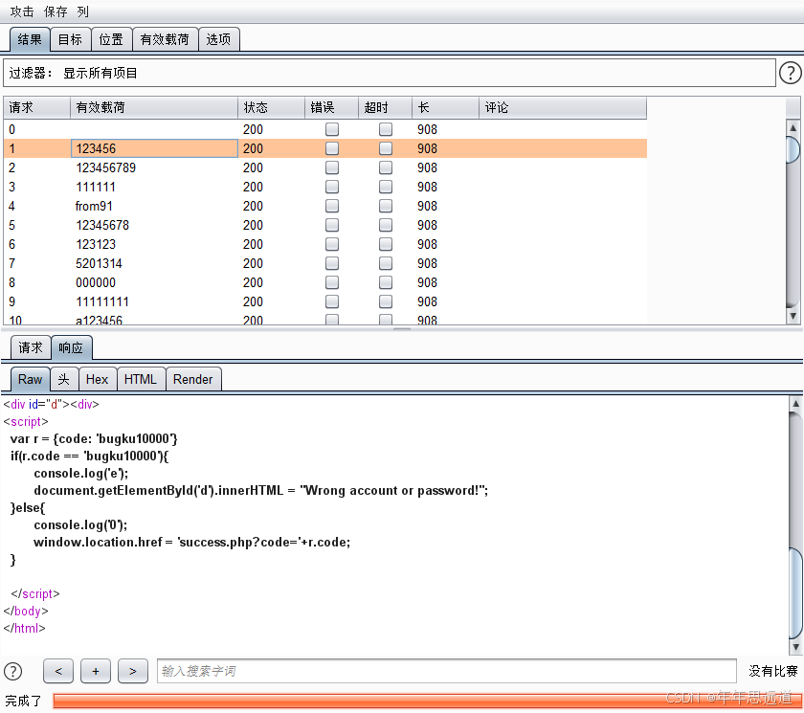Click the 没有比赛 match count label
Viewport: 804px width, 713px height.
click(772, 671)
